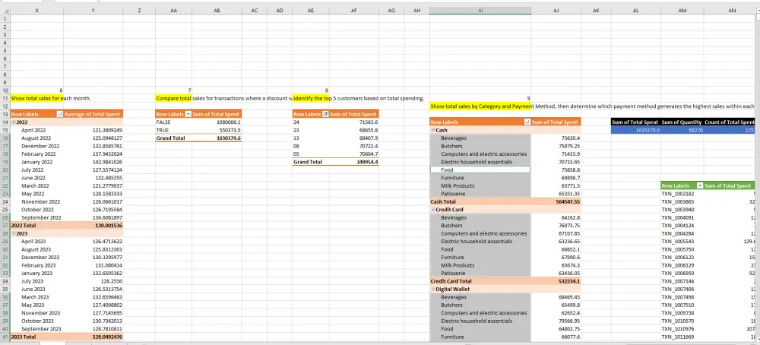Screen dimensions: 760x345
Task: Select the active Food cell under Cash
Action: click(480, 170)
